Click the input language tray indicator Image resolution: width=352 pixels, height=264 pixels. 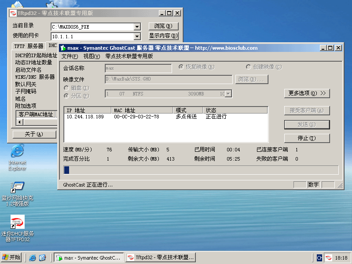319,258
